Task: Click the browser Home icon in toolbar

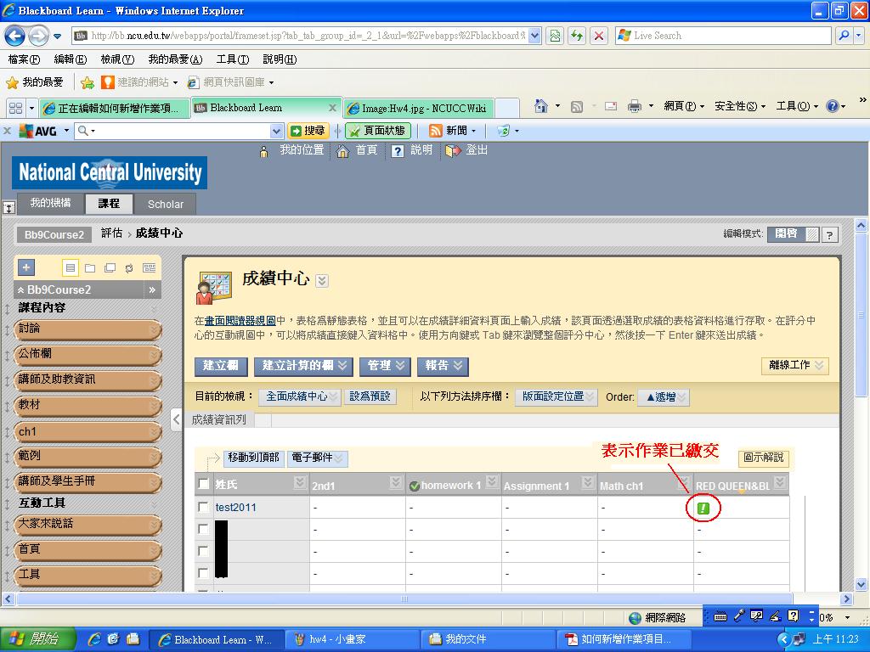Action: pyautogui.click(x=540, y=106)
